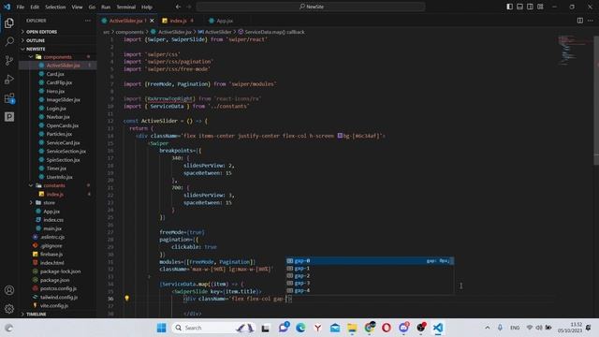Click the NewSite command center search box
Screen dimensions: 599x337
311,7
